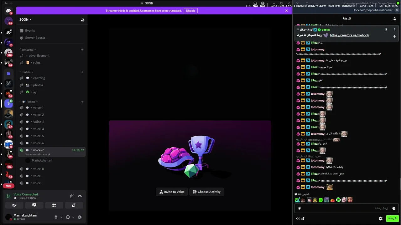Image resolution: width=401 pixels, height=225 pixels.
Task: Create a channel in the Public category
Action: (82, 72)
